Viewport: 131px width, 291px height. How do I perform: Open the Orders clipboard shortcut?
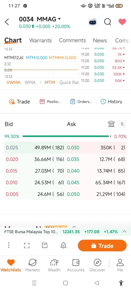click(x=81, y=101)
